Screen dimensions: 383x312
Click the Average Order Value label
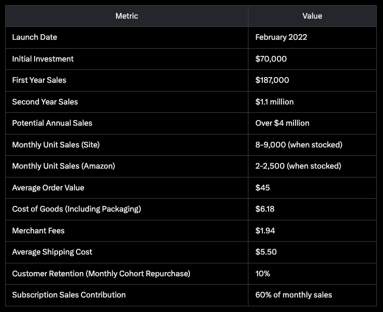tap(48, 188)
